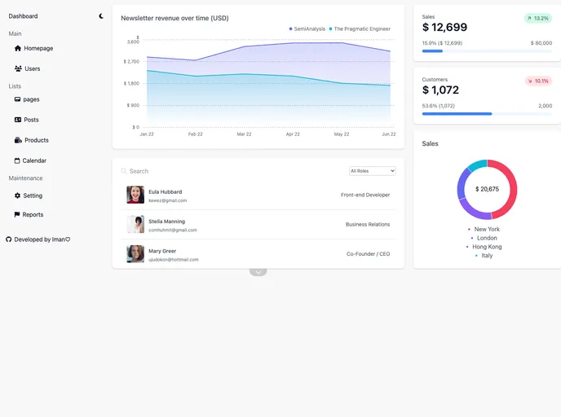Open Developed by Iman link

pyautogui.click(x=42, y=239)
